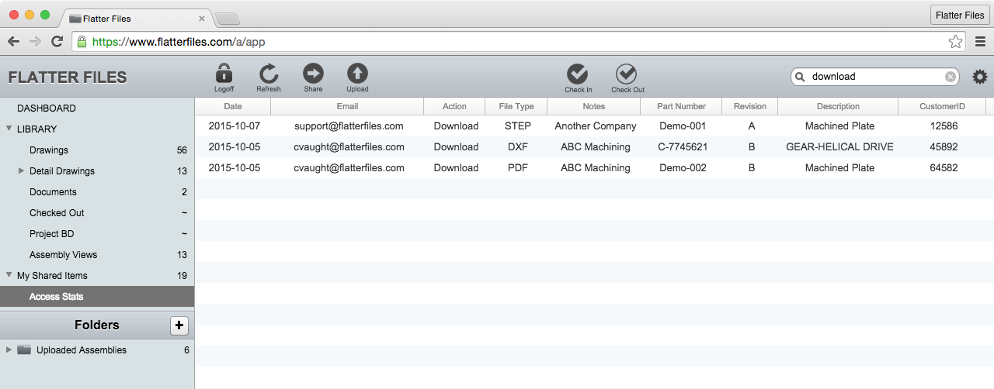Click the Uploaded Assemblies folder icon
This screenshot has height=389, width=994.
coord(24,349)
